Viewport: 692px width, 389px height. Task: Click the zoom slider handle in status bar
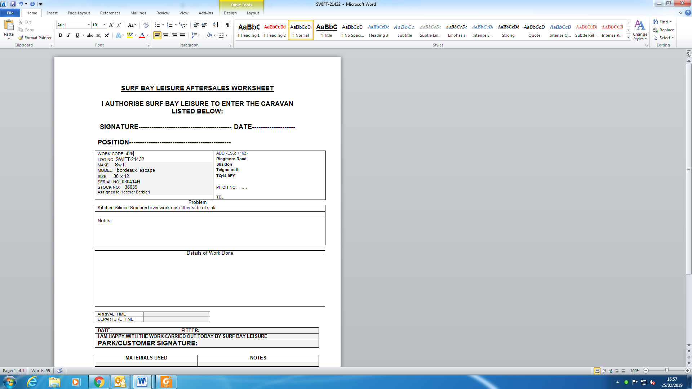point(667,371)
